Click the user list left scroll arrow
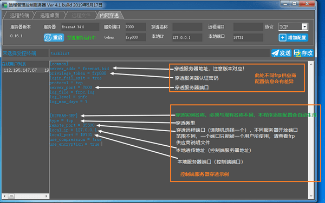The height and width of the screenshot is (203, 325). pyautogui.click(x=4, y=196)
